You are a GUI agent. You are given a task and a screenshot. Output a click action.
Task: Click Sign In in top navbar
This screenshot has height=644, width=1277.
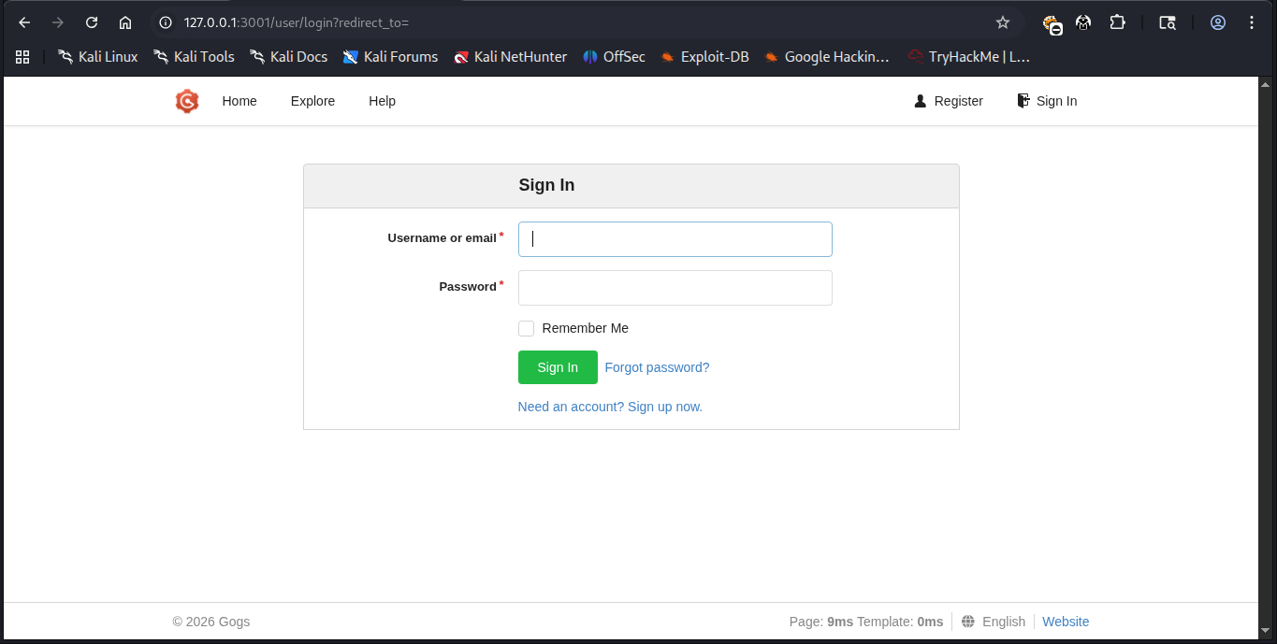click(1047, 101)
